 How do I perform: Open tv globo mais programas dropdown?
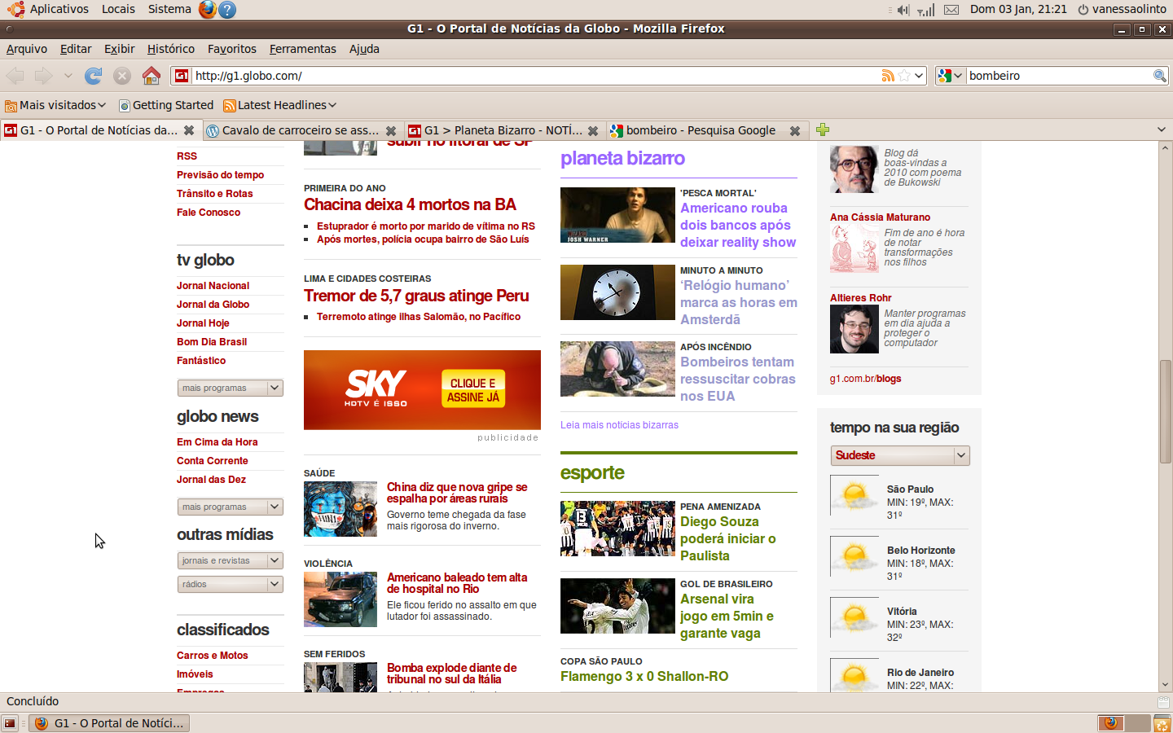(231, 388)
